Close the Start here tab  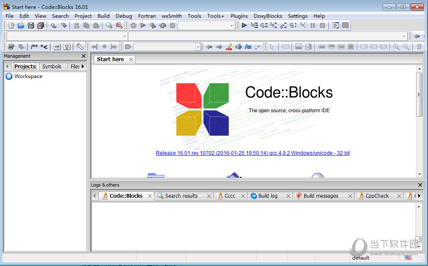click(131, 59)
